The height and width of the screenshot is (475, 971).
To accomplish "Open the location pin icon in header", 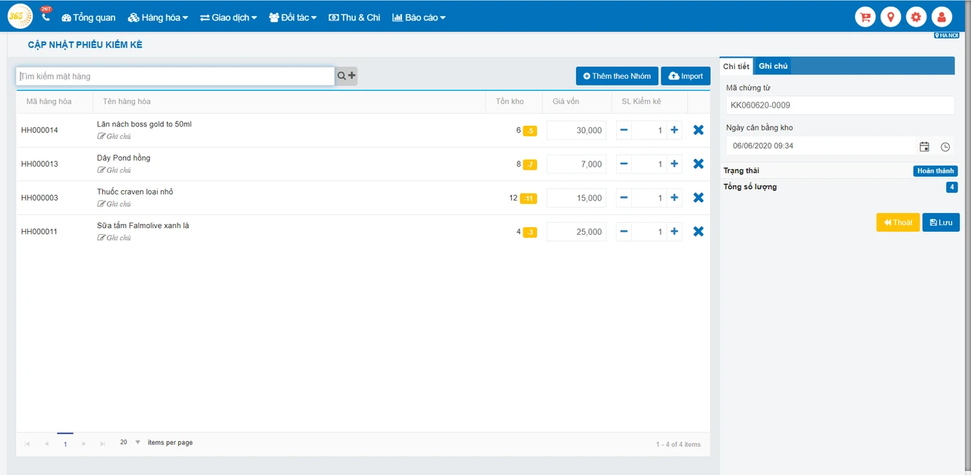I will click(891, 17).
